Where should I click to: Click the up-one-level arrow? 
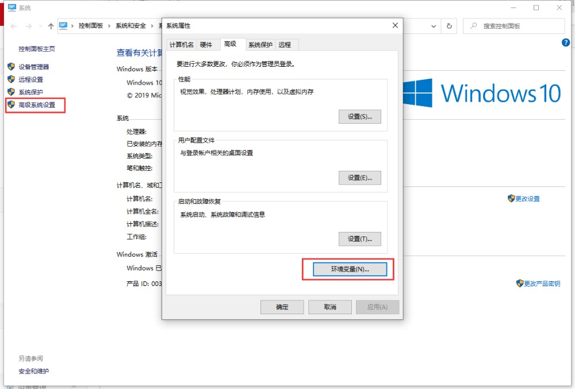(x=51, y=26)
